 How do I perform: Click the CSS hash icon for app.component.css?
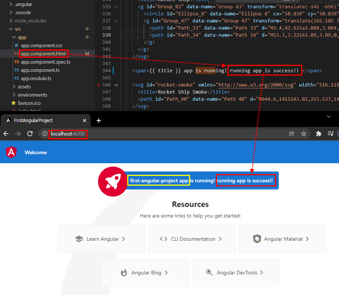(x=16, y=45)
